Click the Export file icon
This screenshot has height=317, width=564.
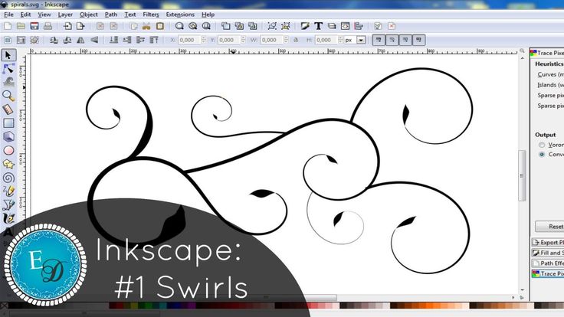80,26
